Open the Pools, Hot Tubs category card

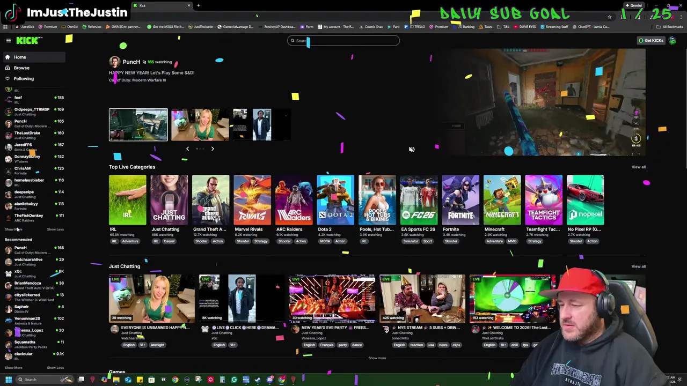pos(377,200)
